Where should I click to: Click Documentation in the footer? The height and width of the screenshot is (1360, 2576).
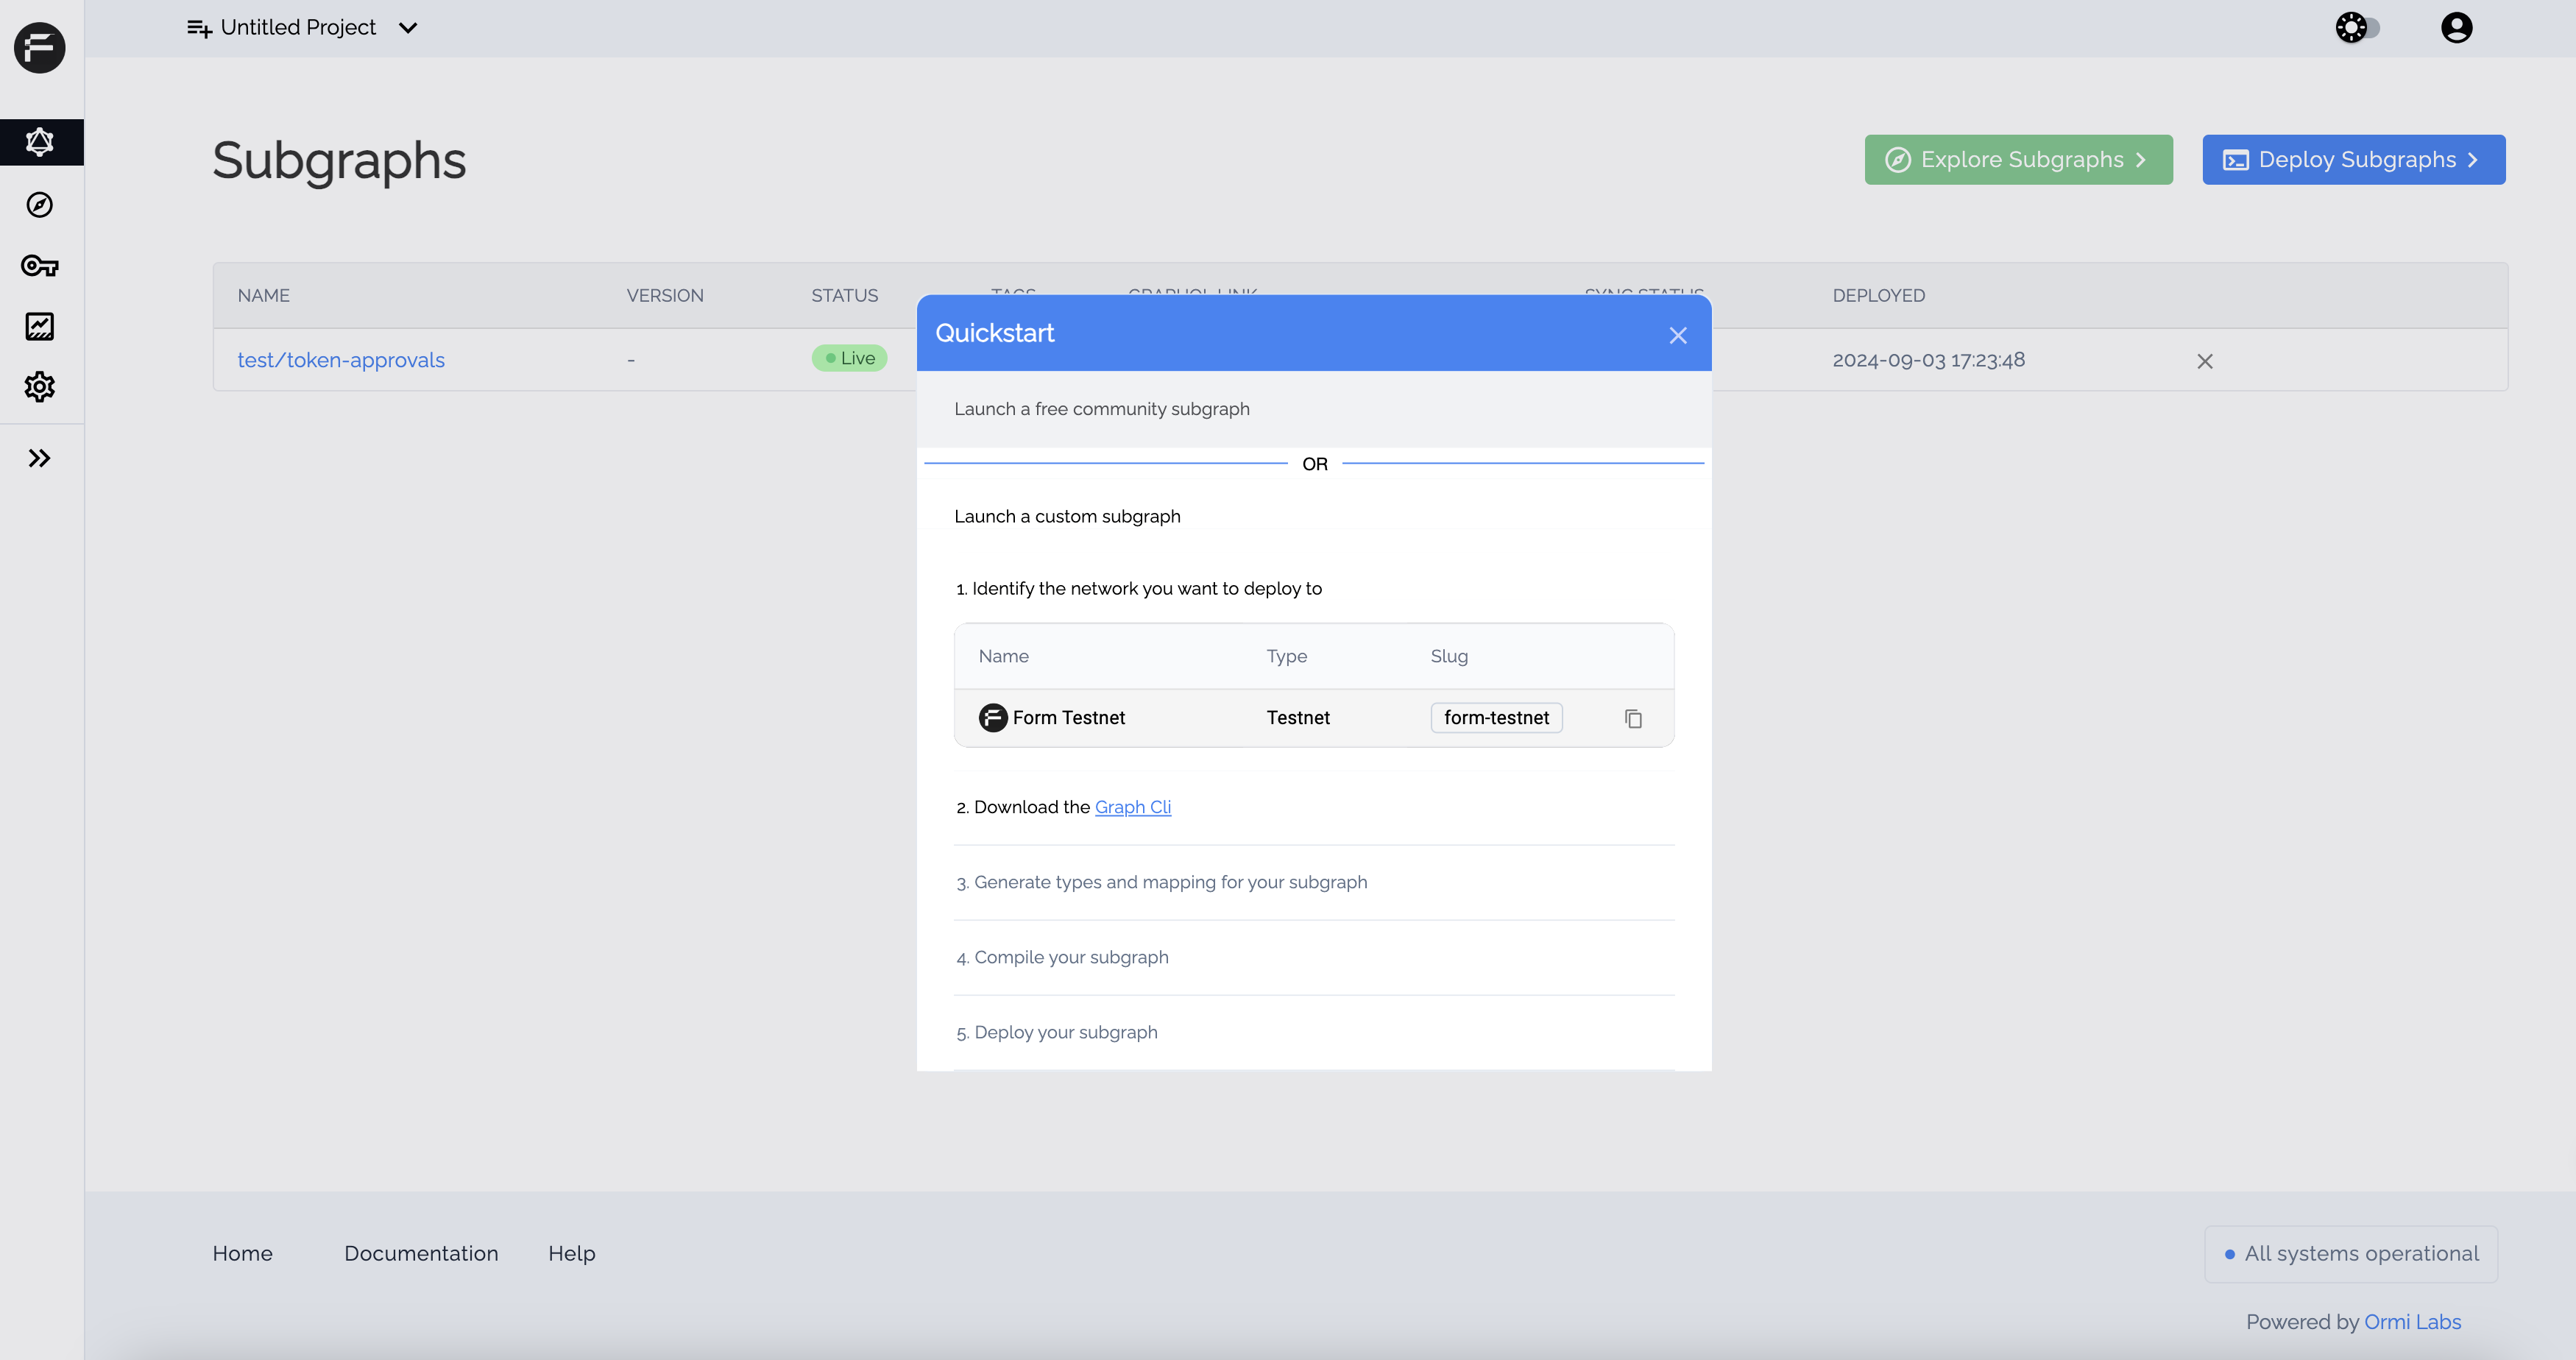click(421, 1253)
